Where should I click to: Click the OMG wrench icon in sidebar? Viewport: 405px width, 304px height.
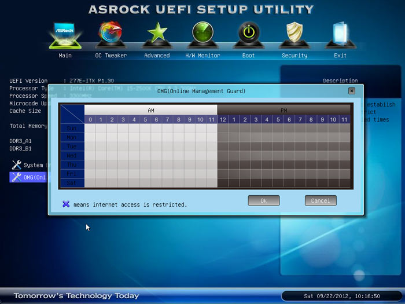point(16,177)
